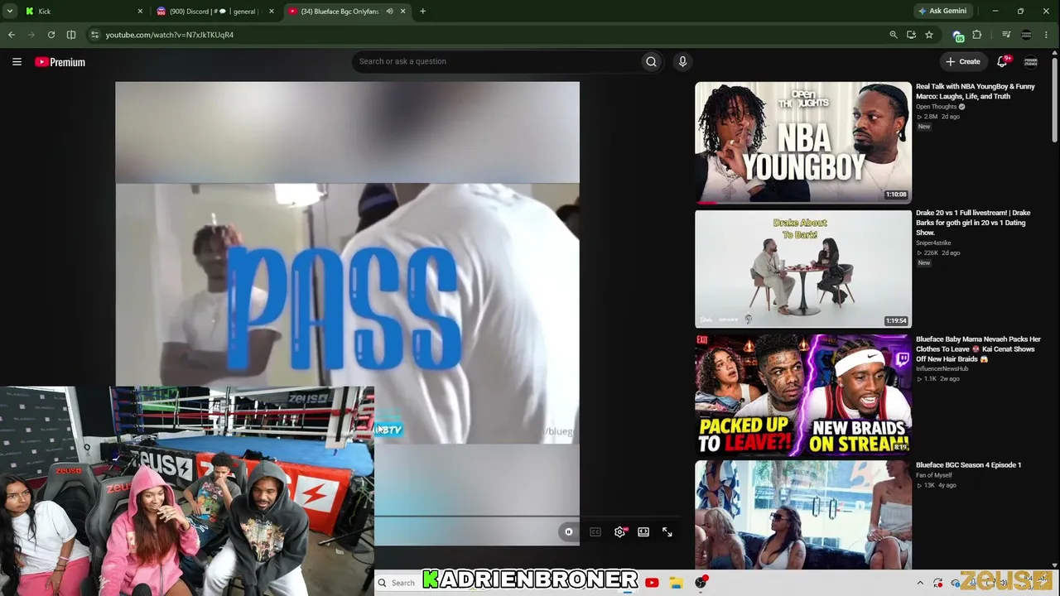Click the YouTube search magnifier button
1060x596 pixels.
(x=651, y=61)
